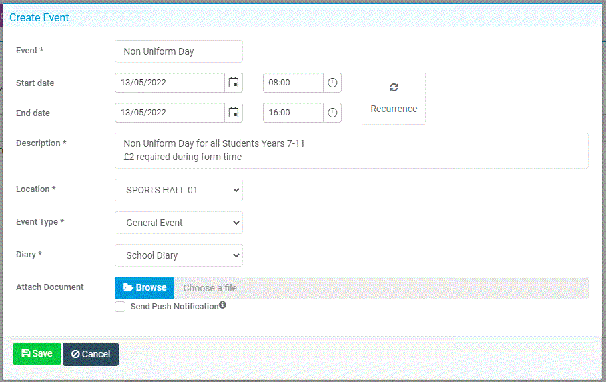Open the end time clock picker
606x382 pixels.
tap(332, 113)
